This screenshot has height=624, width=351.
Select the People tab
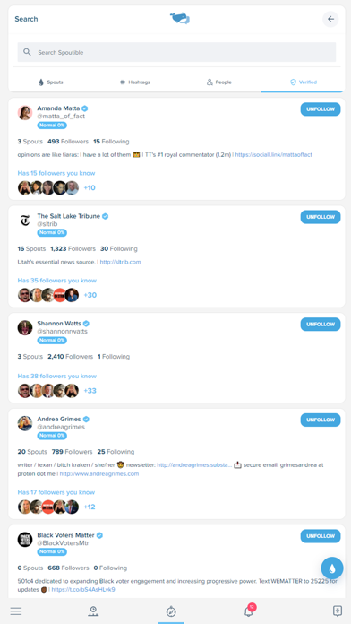click(x=219, y=82)
